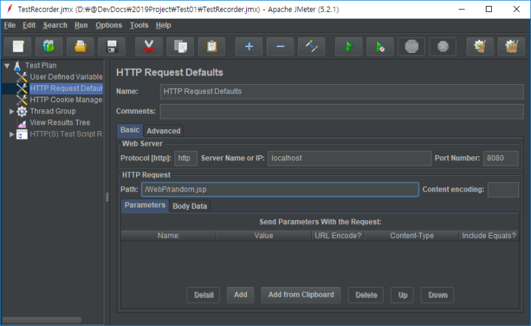The height and width of the screenshot is (326, 531).
Task: Expand the HTTP(S) Test Script Recorder node
Action: coord(11,135)
